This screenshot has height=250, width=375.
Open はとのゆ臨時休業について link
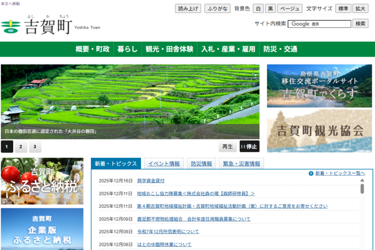click(164, 244)
